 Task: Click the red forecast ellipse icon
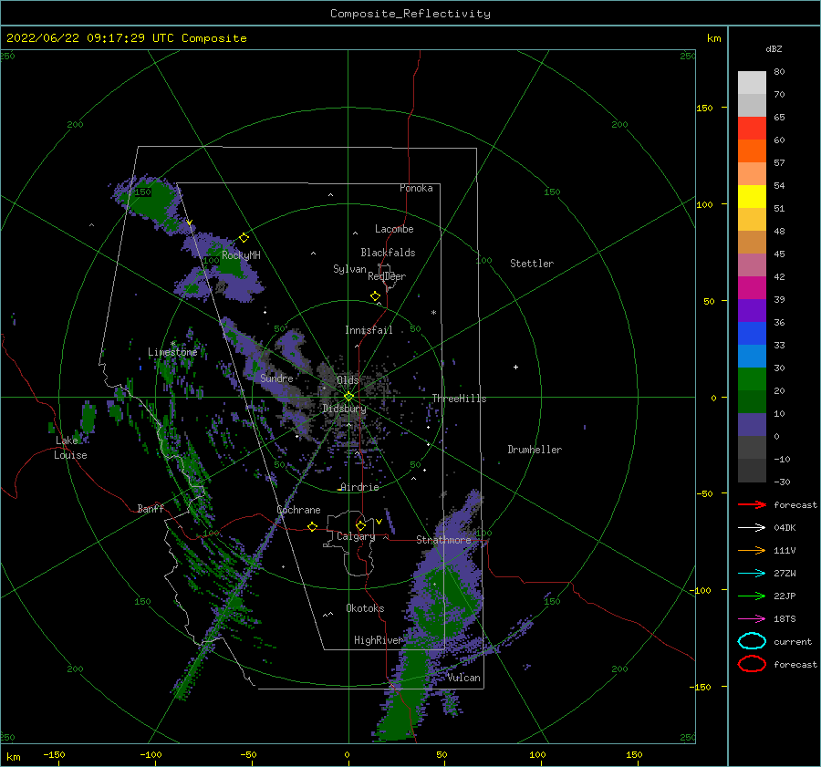click(752, 664)
